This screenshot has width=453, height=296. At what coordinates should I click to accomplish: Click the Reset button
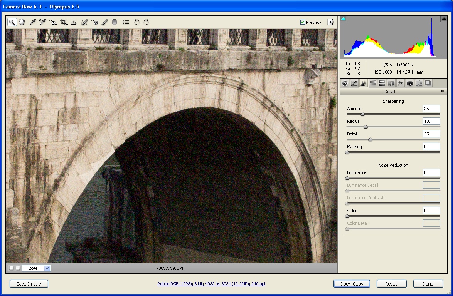[x=391, y=284]
